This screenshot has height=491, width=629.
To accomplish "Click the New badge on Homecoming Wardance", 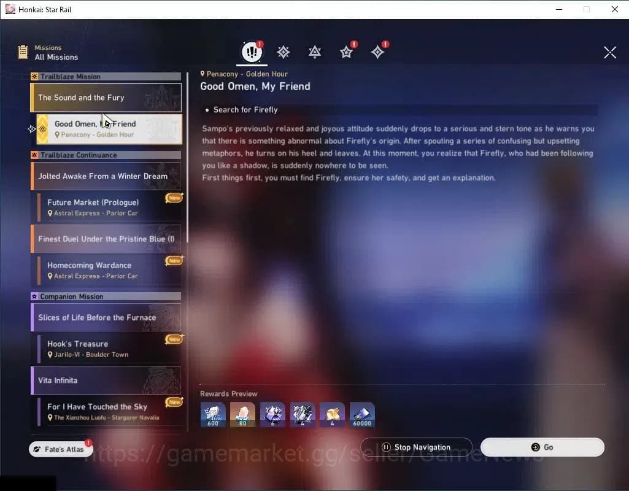I will [174, 261].
